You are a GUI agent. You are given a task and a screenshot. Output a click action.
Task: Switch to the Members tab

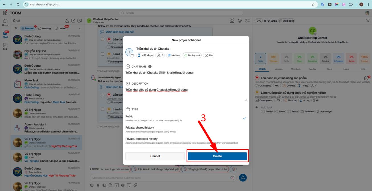coord(295,69)
